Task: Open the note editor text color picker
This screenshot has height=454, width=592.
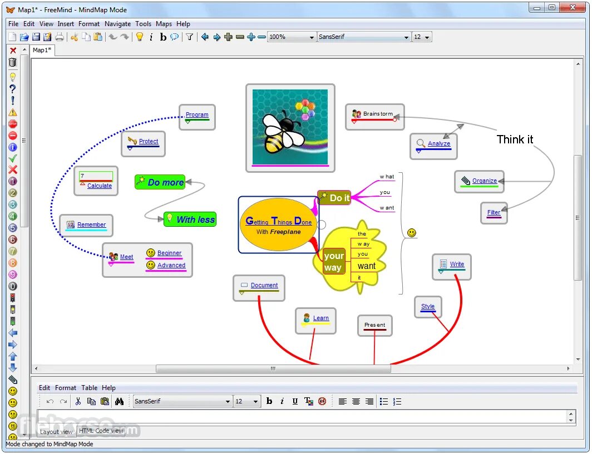Action: pyautogui.click(x=308, y=402)
